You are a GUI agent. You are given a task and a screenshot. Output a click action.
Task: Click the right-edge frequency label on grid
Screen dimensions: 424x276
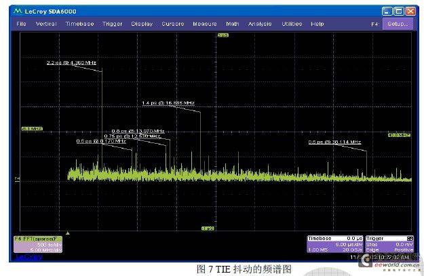(x=400, y=135)
